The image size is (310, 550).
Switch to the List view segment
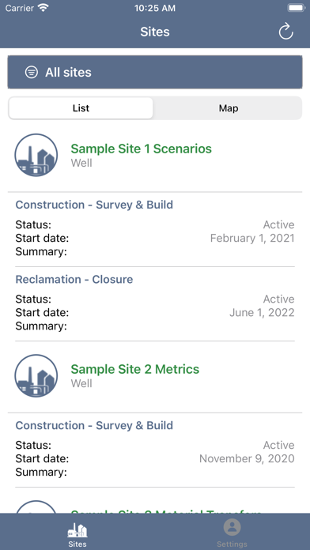tap(81, 108)
